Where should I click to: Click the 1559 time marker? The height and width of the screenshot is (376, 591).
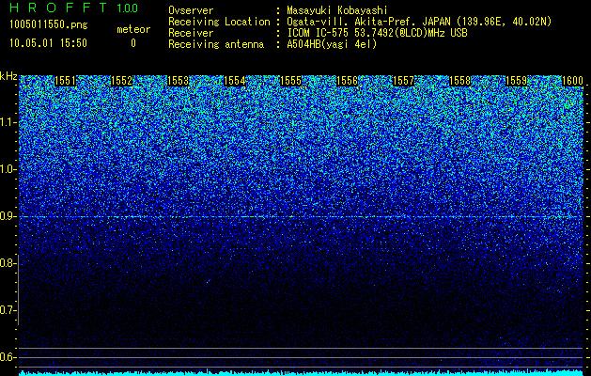[x=517, y=81]
